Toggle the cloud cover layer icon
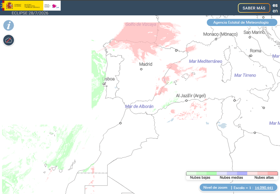 (9, 40)
